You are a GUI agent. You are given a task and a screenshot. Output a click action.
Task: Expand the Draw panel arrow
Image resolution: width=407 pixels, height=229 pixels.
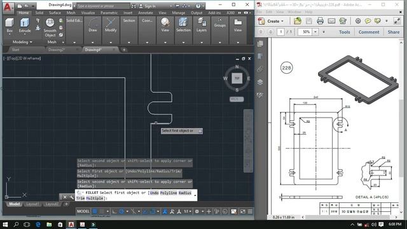click(x=93, y=43)
